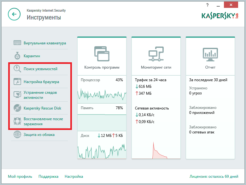The height and width of the screenshot is (185, 246).
Task: Open Виртуальная клавиатура
Action: tap(45, 43)
